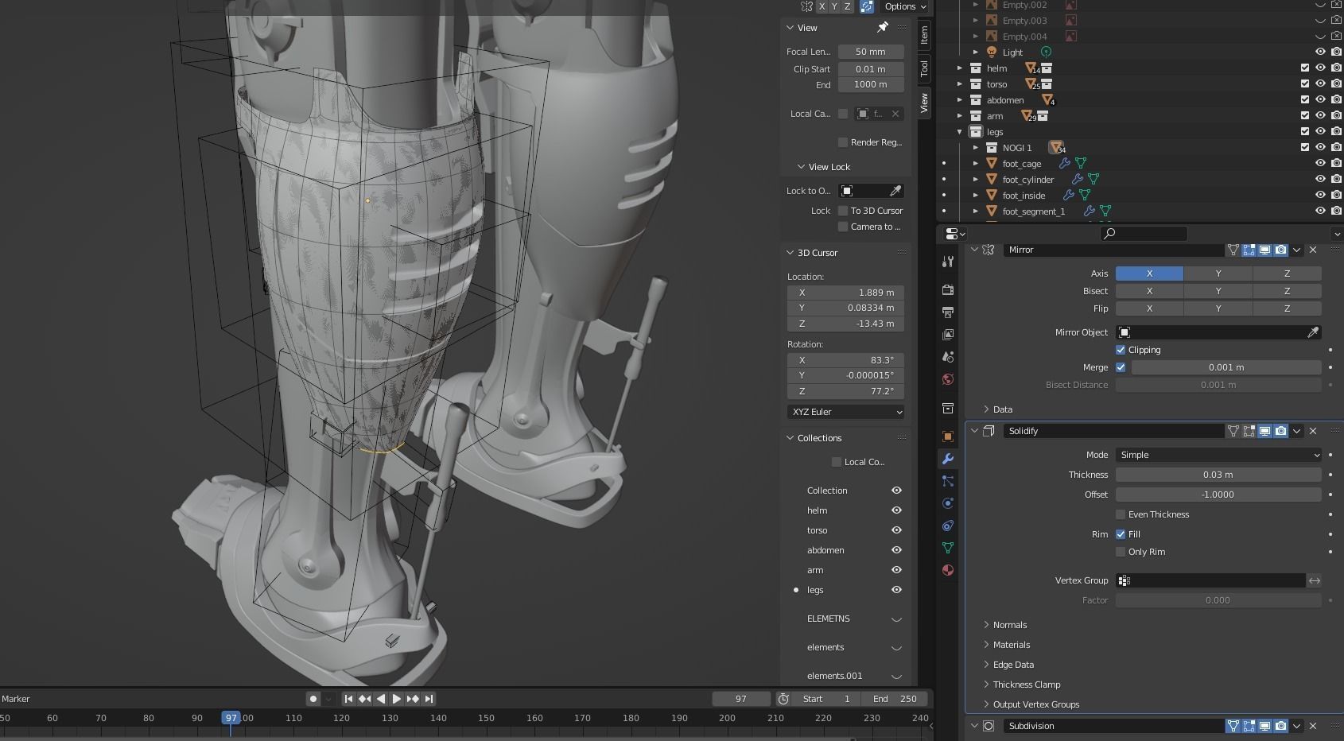Play the animation forward
The width and height of the screenshot is (1344, 741).
(x=396, y=699)
